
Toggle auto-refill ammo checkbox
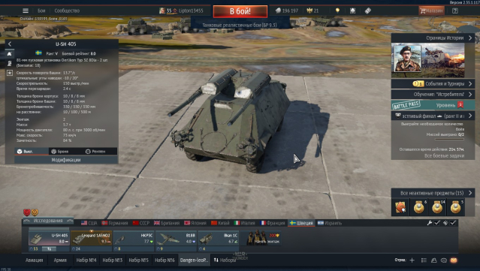click(x=453, y=223)
